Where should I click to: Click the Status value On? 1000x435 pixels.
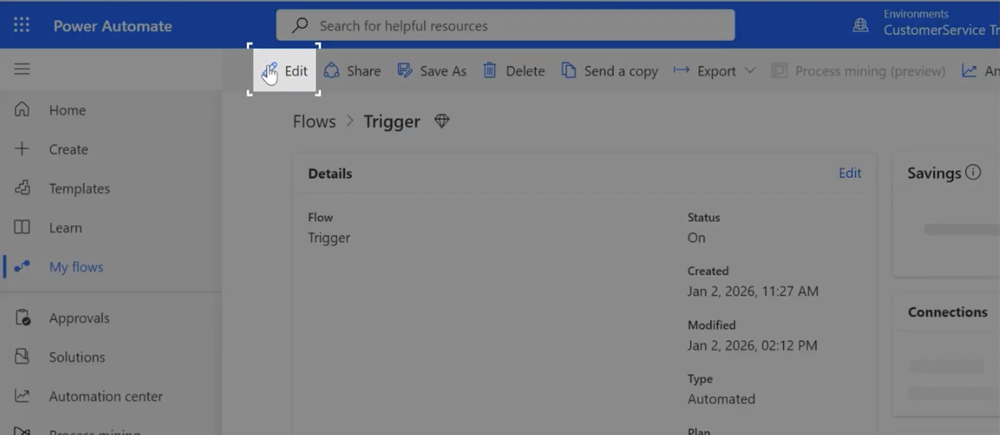pos(696,238)
